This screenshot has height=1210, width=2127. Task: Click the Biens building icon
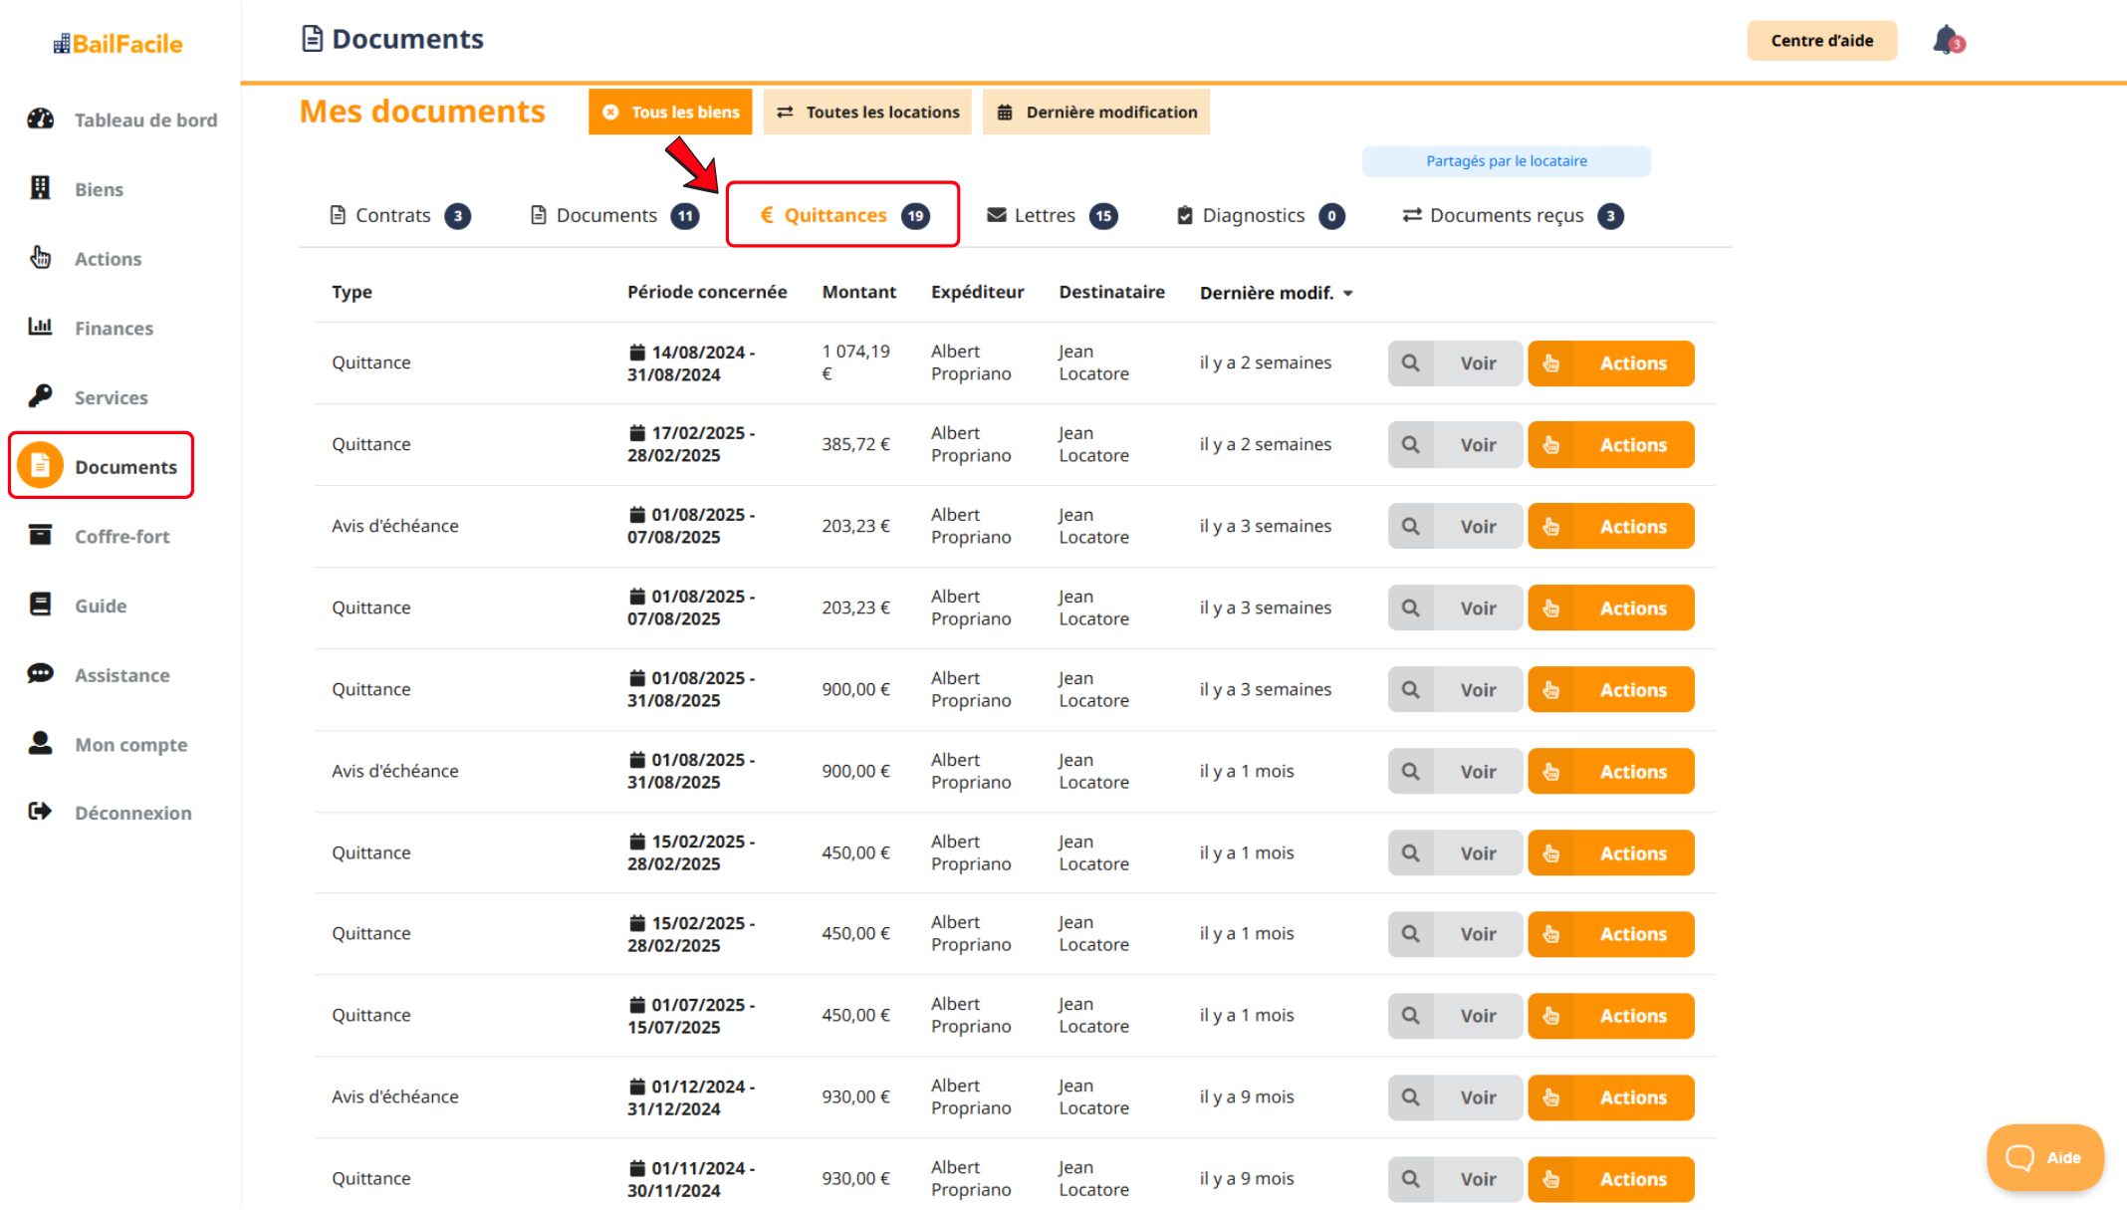pyautogui.click(x=40, y=188)
